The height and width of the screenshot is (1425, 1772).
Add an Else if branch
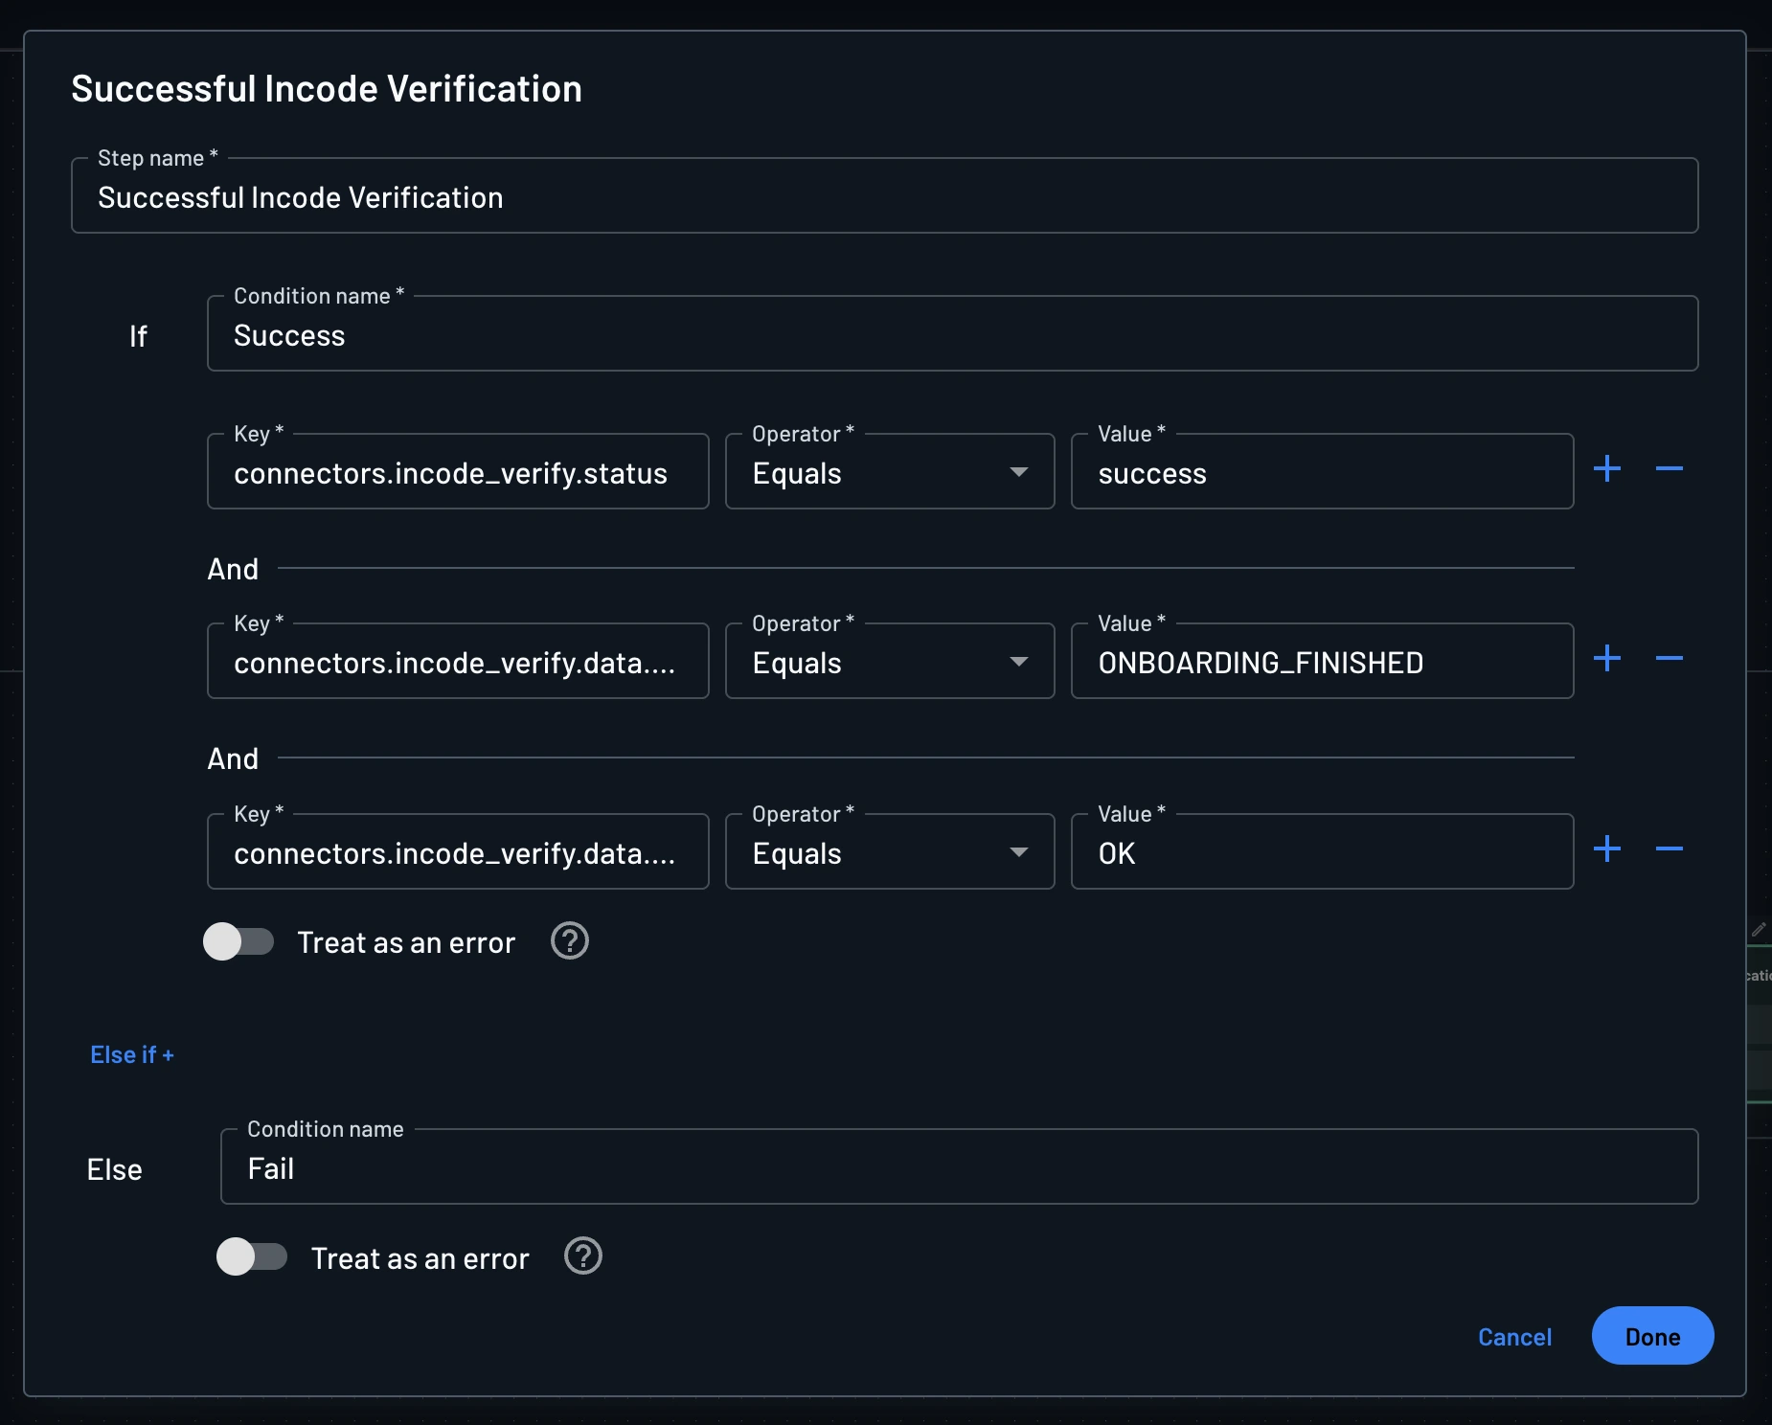(x=132, y=1054)
